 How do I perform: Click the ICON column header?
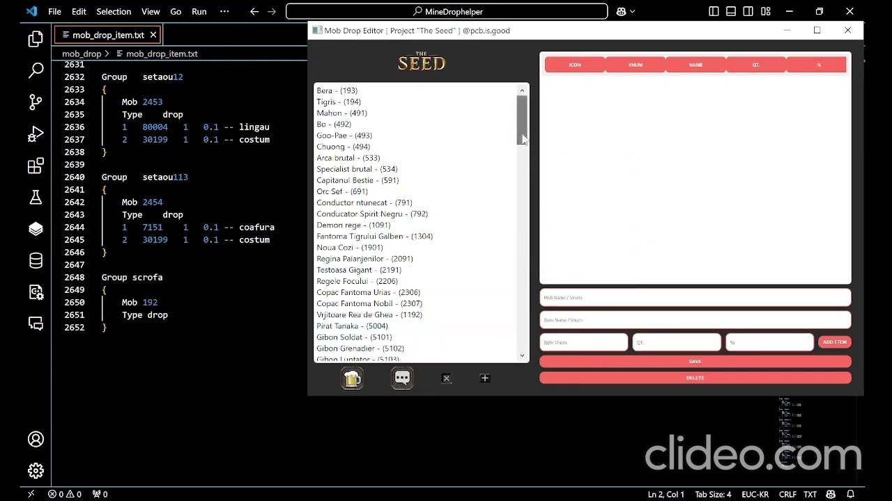(x=575, y=65)
